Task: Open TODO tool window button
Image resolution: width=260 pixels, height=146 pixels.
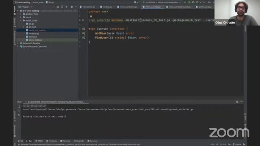Action: click(39, 141)
